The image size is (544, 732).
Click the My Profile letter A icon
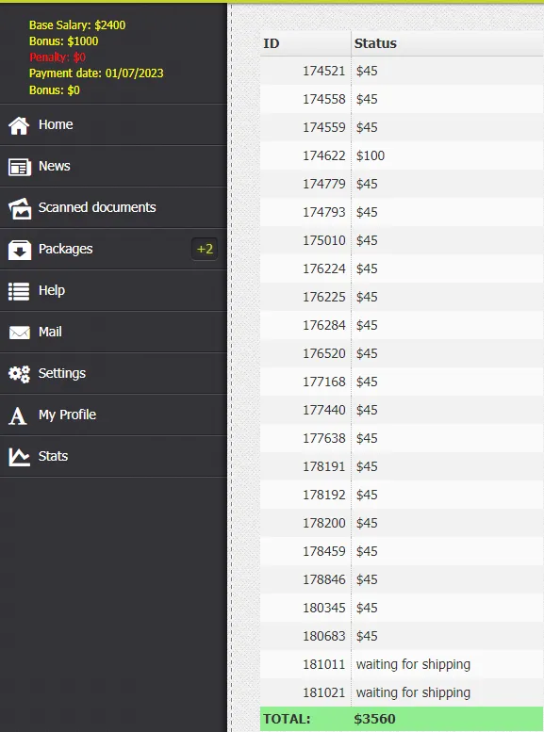18,415
